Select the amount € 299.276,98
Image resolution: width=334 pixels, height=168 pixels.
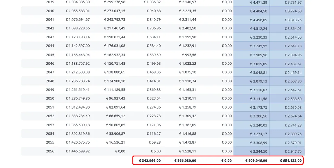[115, 2]
